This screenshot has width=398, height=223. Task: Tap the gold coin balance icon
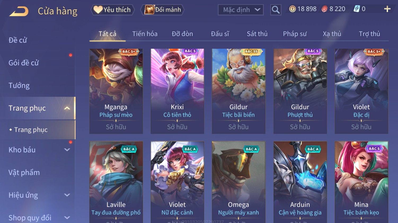(x=292, y=9)
